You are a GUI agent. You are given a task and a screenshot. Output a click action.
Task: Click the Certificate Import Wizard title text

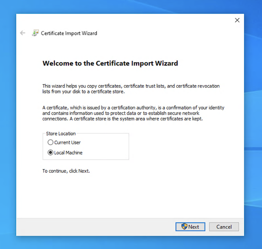[69, 33]
